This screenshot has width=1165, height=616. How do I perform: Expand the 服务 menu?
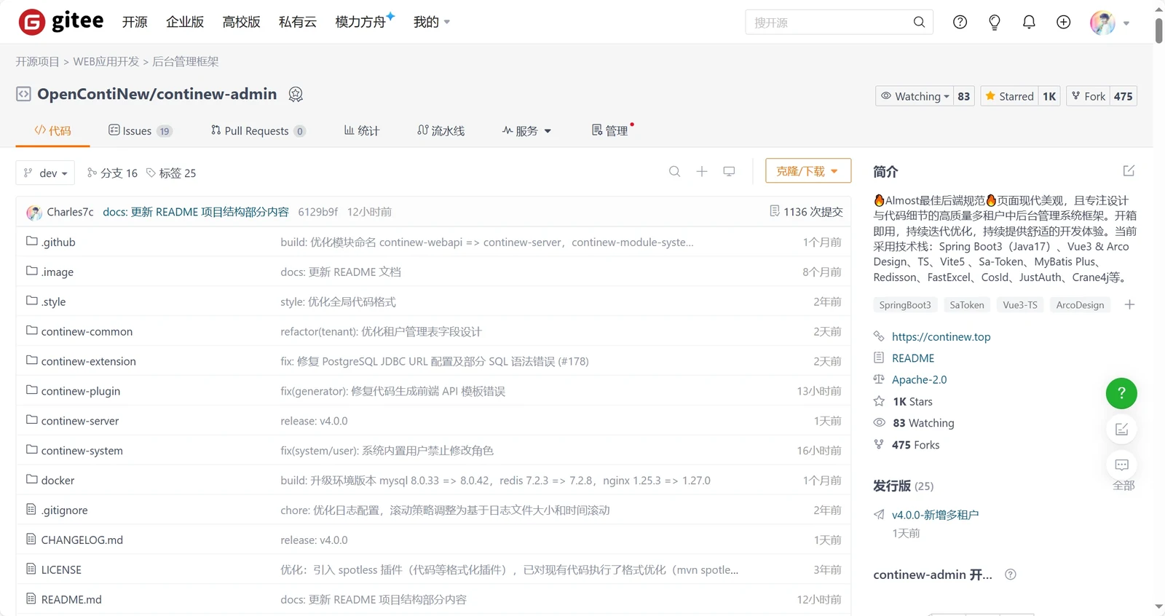point(526,131)
